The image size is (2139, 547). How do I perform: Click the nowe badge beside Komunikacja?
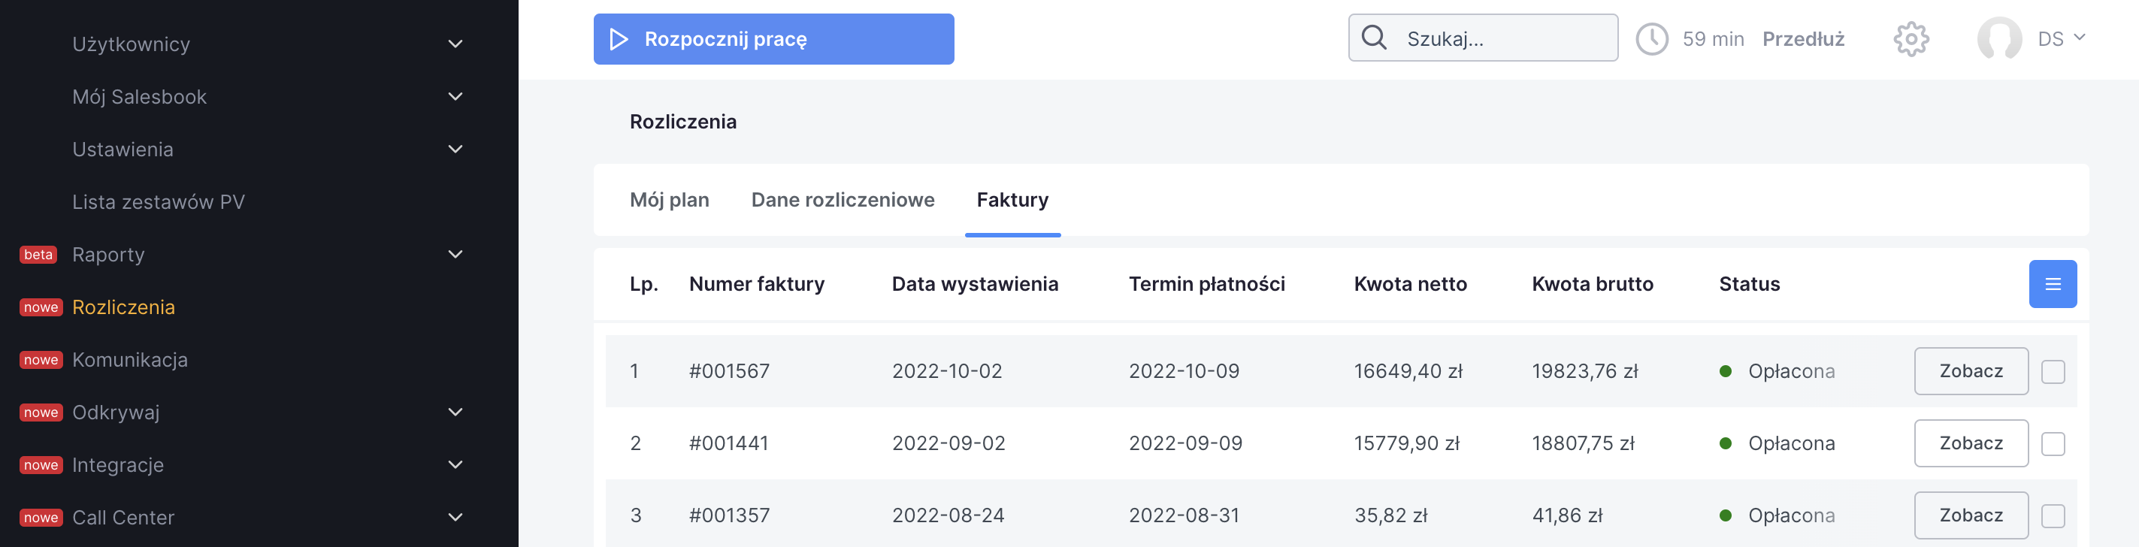click(x=41, y=360)
